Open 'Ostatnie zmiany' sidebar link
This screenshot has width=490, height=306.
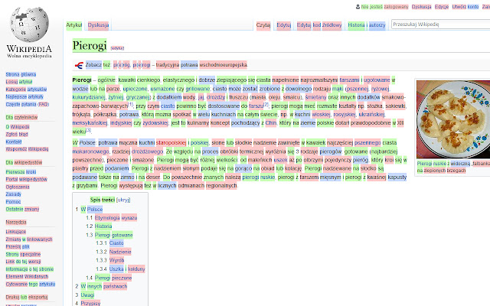(22, 209)
